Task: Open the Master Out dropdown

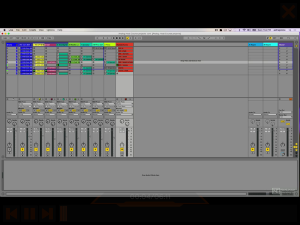Action: (285, 117)
